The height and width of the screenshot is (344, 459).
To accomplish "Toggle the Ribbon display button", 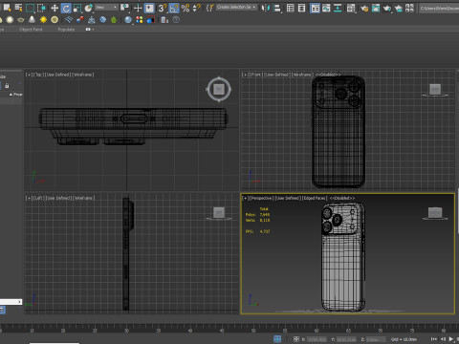I will pyautogui.click(x=315, y=8).
